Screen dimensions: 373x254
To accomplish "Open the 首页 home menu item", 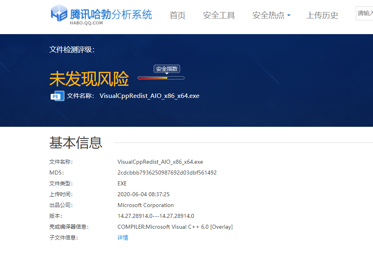I will click(x=177, y=15).
